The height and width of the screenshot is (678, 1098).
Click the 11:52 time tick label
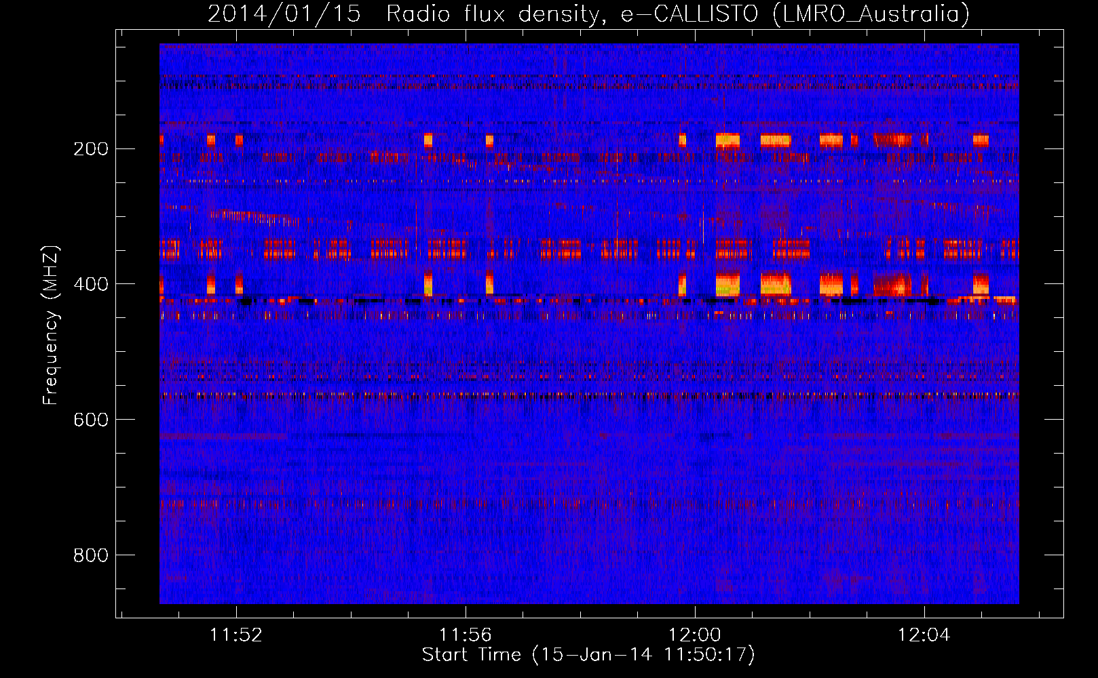[236, 635]
